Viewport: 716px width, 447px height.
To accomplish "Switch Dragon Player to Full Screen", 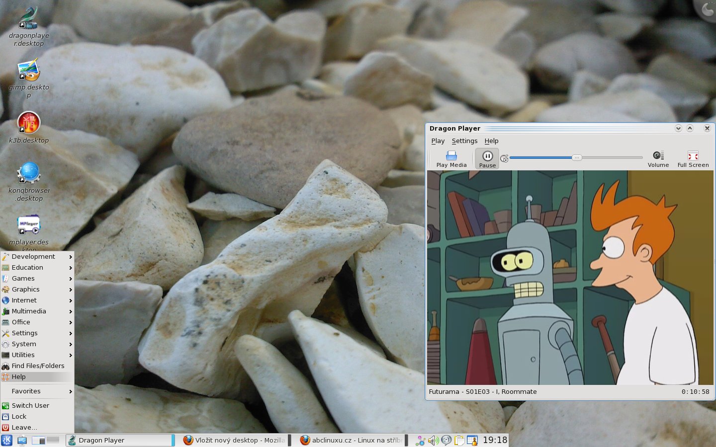I will tap(693, 159).
